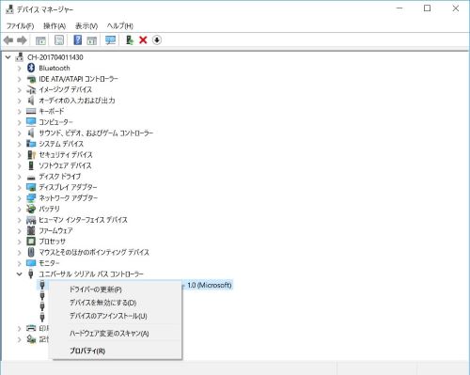Expand the Bluetooth category
The width and height of the screenshot is (470, 375).
point(19,68)
